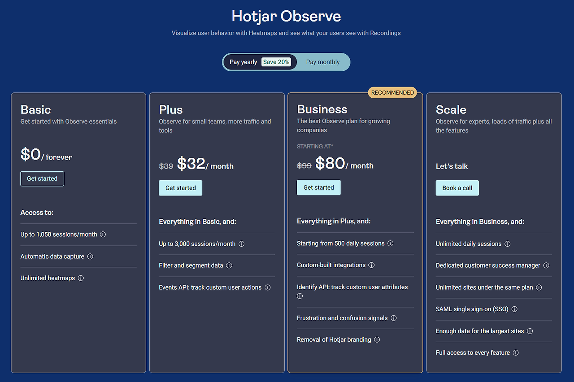Viewport: 574px width, 382px height.
Task: Show info icon for Identify API feature
Action: [x=300, y=296]
